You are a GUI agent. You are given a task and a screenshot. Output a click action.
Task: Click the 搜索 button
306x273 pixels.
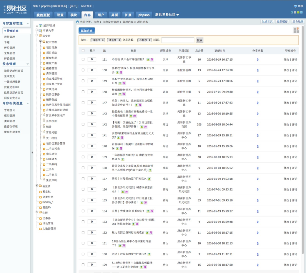coord(199,40)
